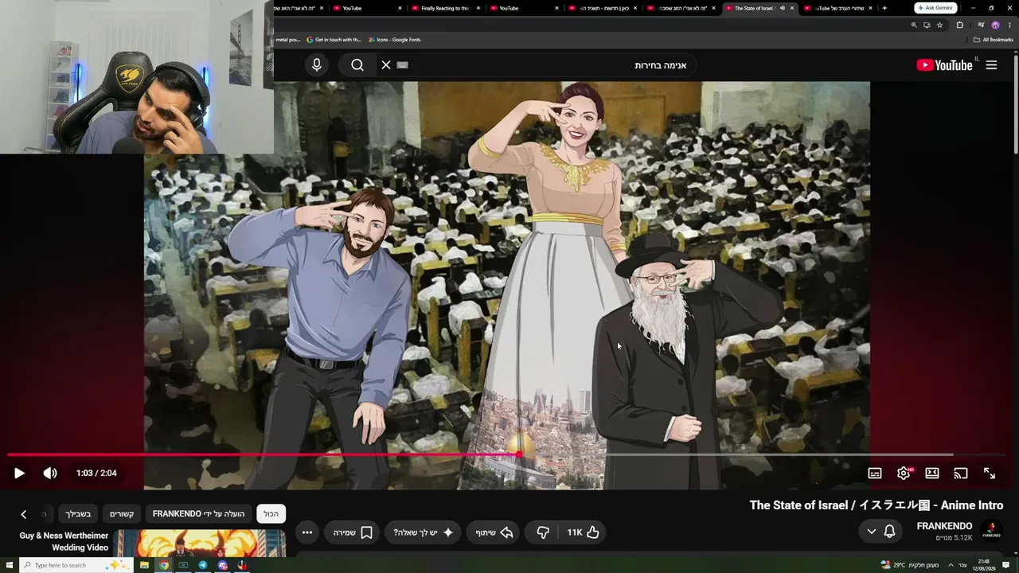Open Chrome profile avatar
Image resolution: width=1019 pixels, height=573 pixels.
[995, 25]
